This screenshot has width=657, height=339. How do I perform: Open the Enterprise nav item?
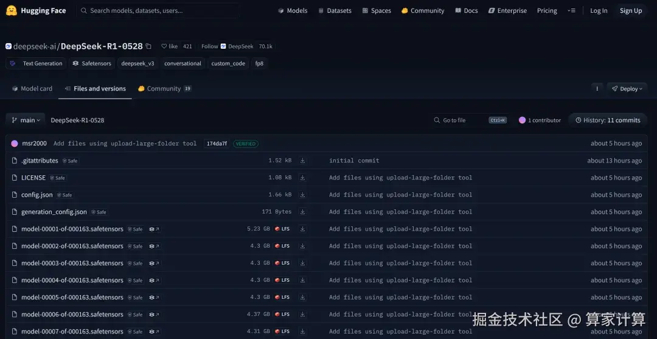tap(507, 11)
